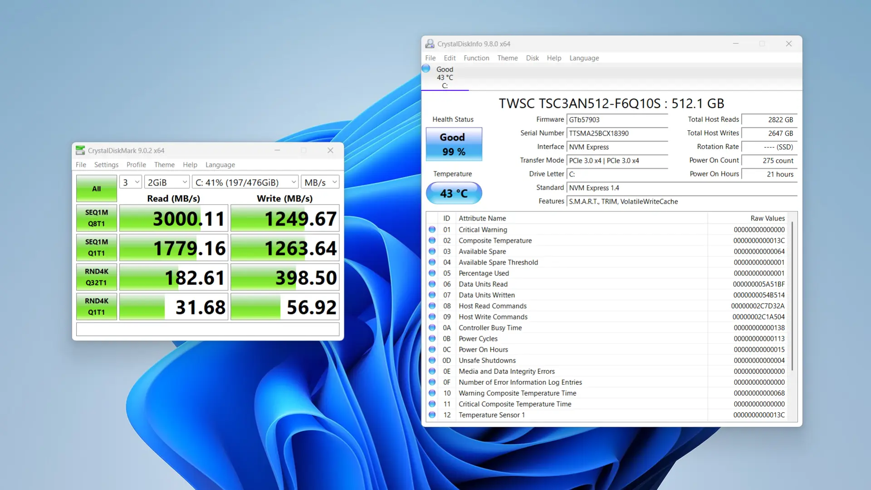Click the SEQ1M Q1T1 read result 1779.16
871x490 pixels.
coord(174,248)
